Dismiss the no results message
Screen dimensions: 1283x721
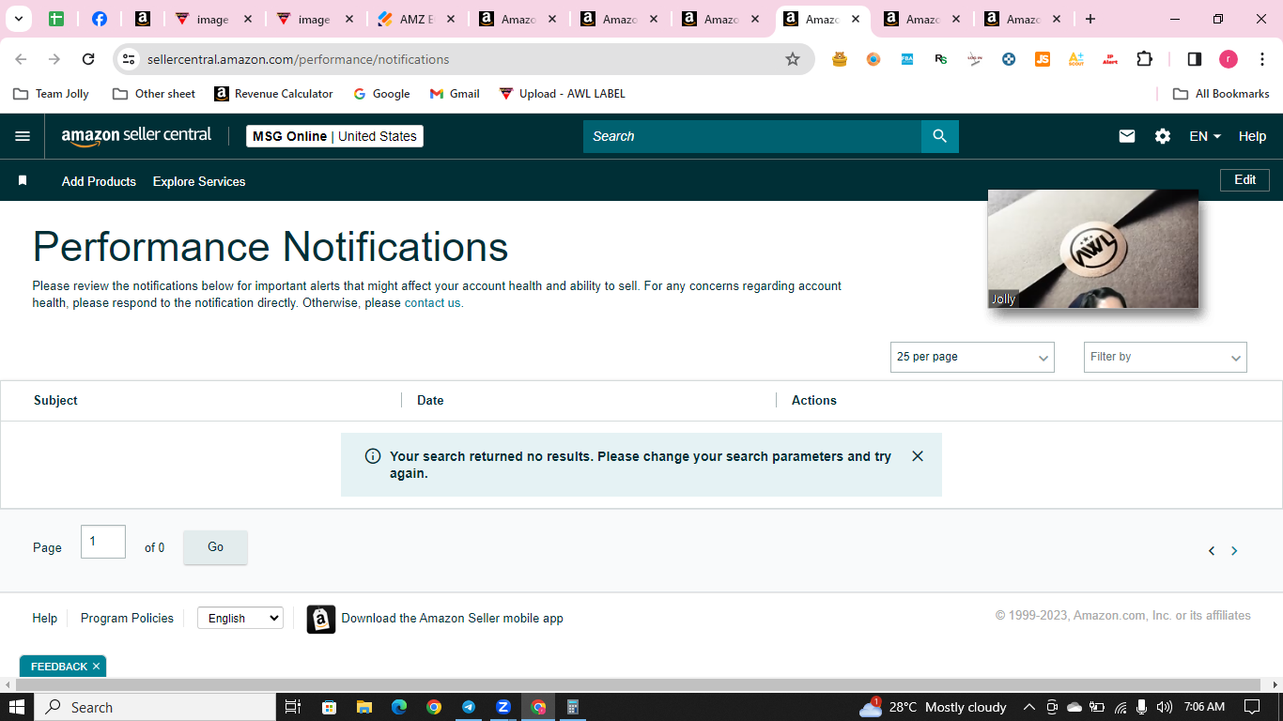tap(918, 456)
